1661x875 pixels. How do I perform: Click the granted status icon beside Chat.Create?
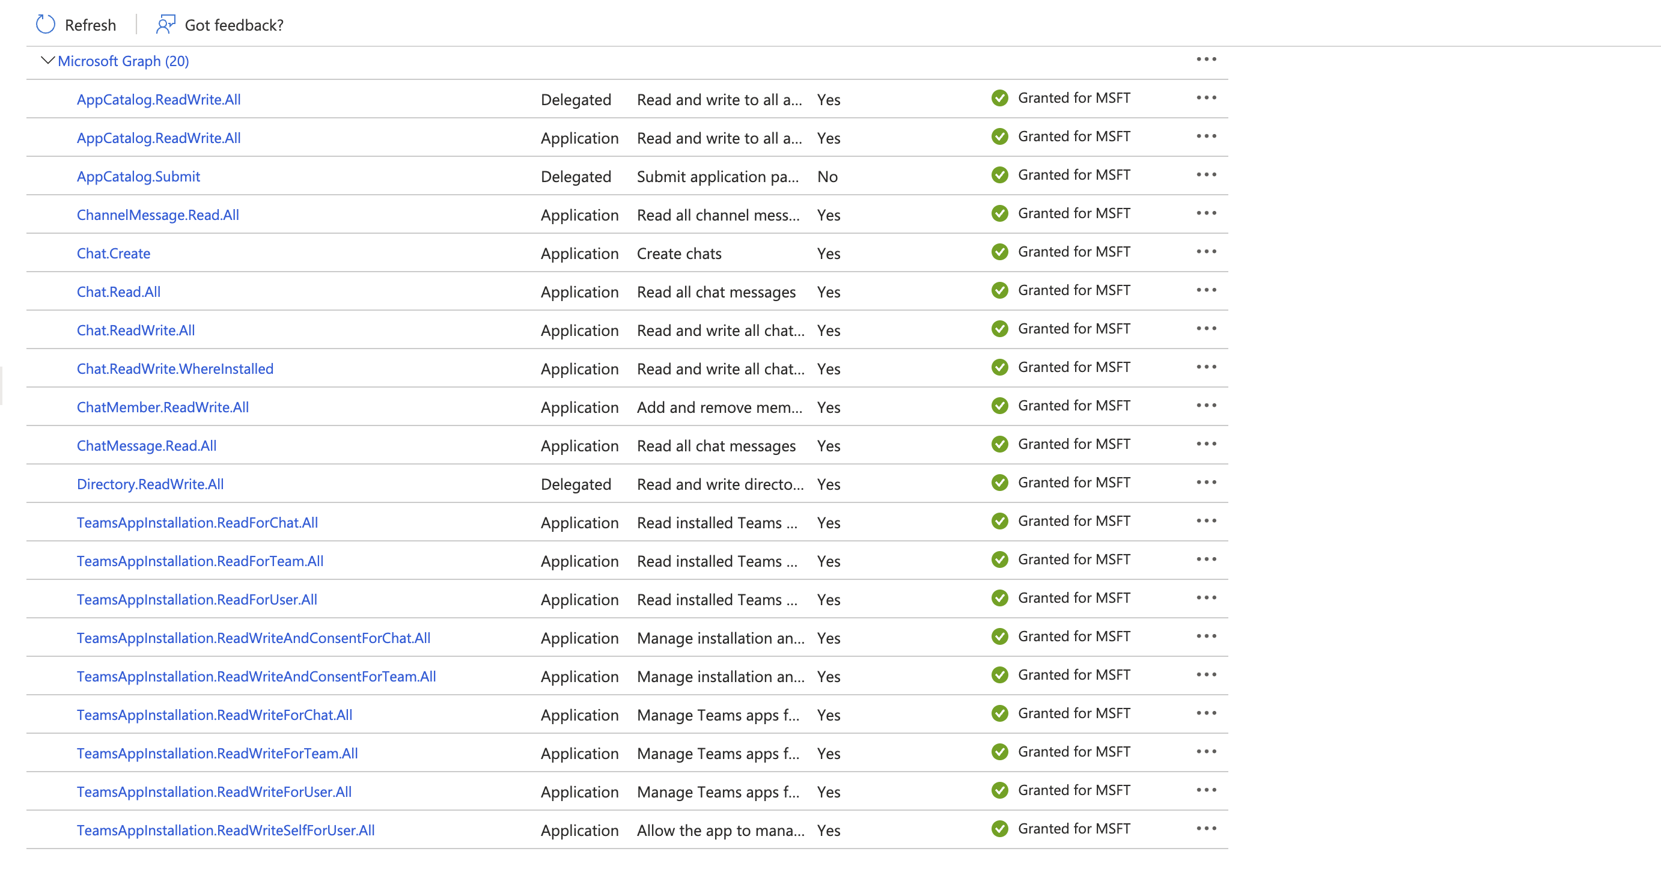(x=1000, y=252)
